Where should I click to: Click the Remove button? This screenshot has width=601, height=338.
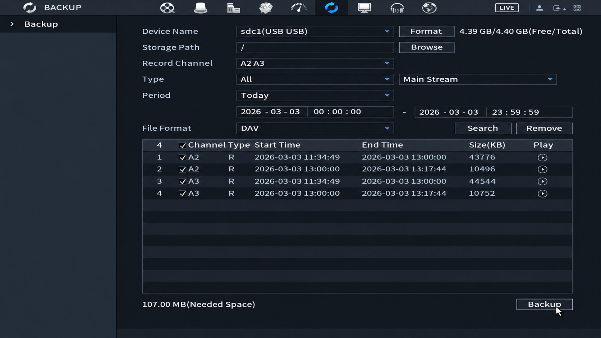click(x=544, y=128)
